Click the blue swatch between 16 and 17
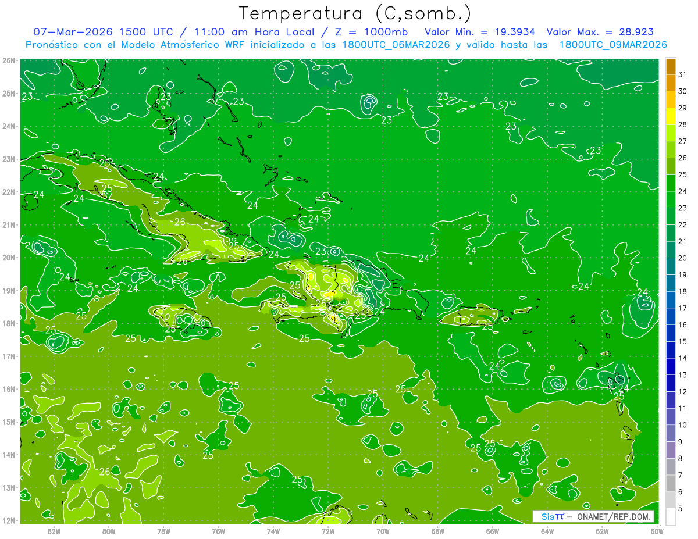 click(671, 316)
